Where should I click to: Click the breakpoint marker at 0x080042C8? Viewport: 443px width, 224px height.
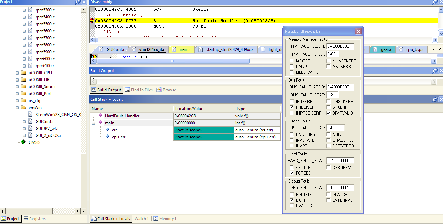click(92, 21)
